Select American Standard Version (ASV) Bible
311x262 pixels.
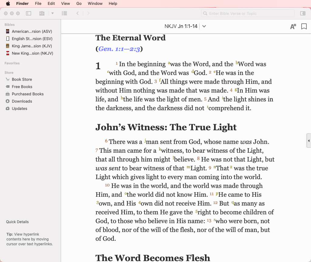[x=32, y=31]
